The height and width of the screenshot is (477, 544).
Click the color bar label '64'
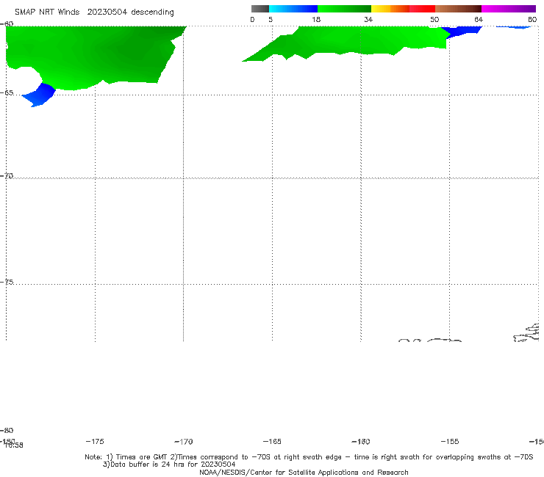479,20
